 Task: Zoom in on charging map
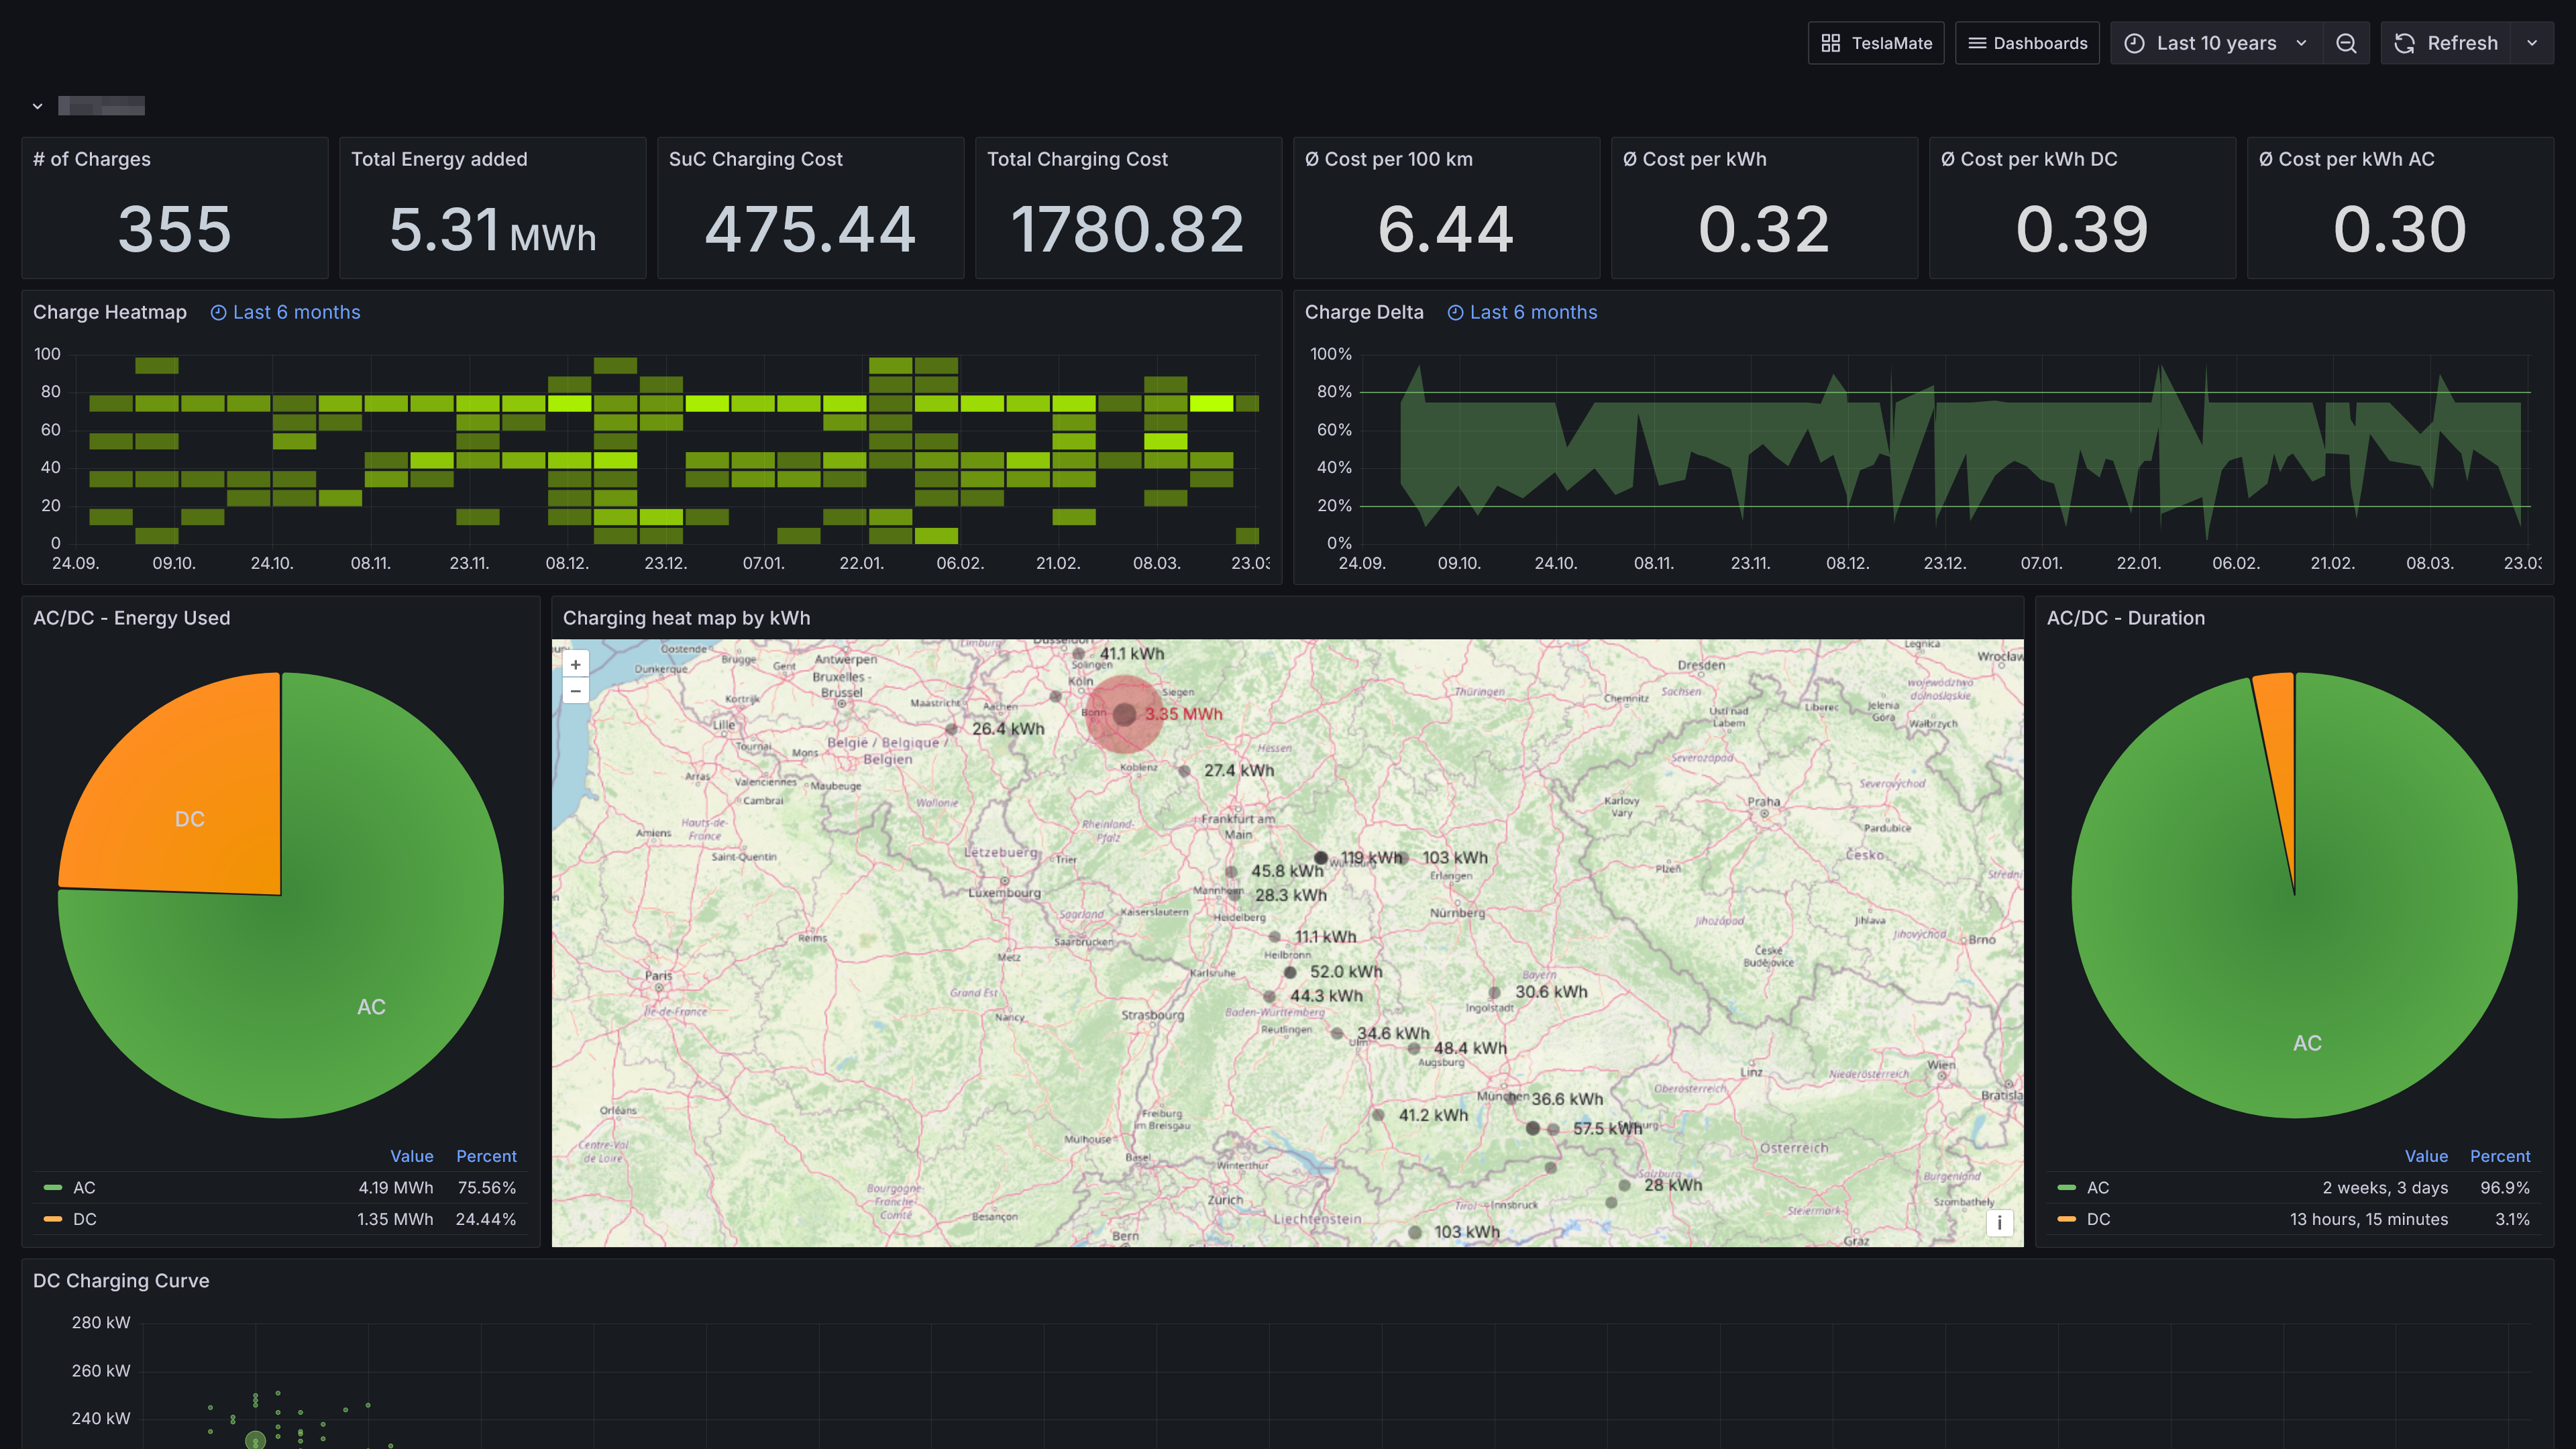coord(576,665)
